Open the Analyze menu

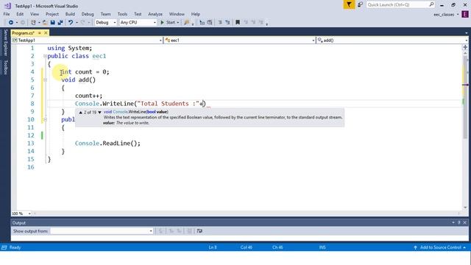click(155, 14)
